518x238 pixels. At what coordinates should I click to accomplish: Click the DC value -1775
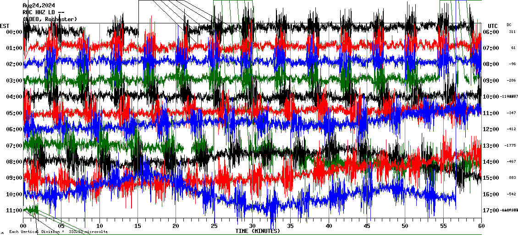[x=510, y=146]
